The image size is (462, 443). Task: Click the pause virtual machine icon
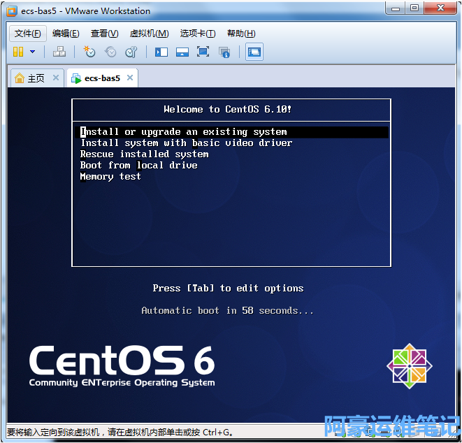[x=18, y=52]
